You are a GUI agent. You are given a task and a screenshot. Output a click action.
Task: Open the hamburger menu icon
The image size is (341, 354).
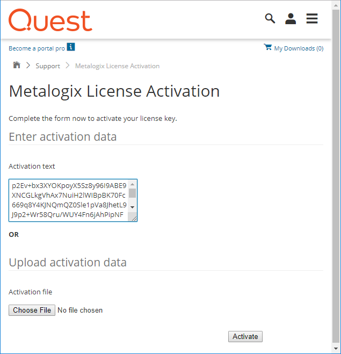point(312,19)
